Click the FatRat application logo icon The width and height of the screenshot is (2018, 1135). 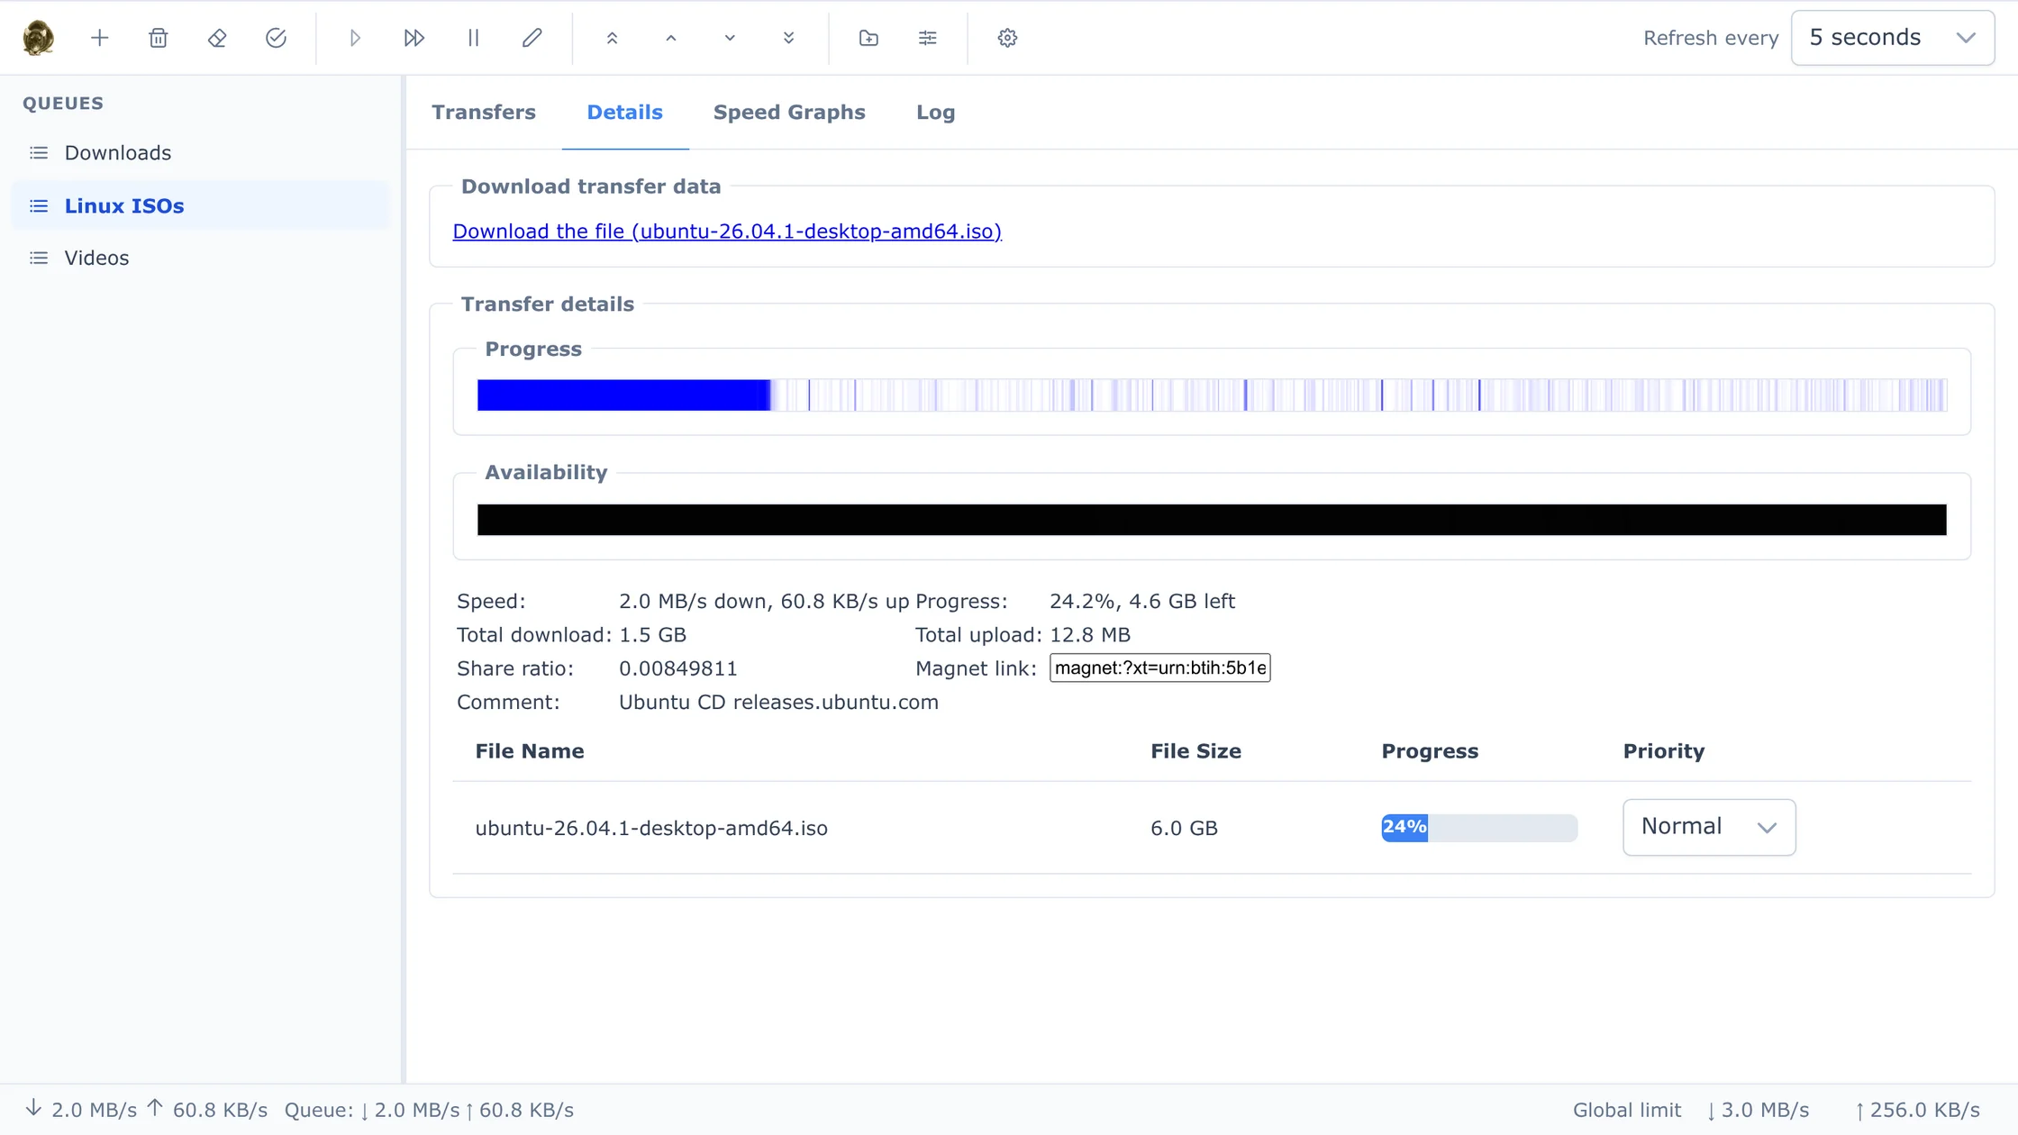pyautogui.click(x=38, y=38)
